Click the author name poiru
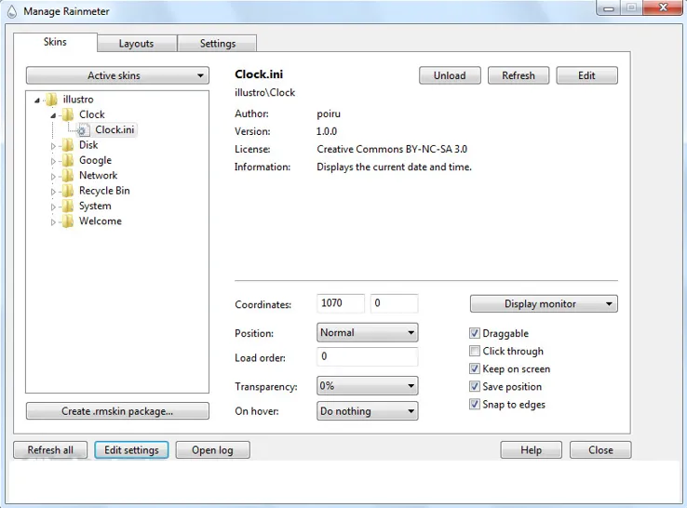Screen dimensions: 687x508 point(329,114)
